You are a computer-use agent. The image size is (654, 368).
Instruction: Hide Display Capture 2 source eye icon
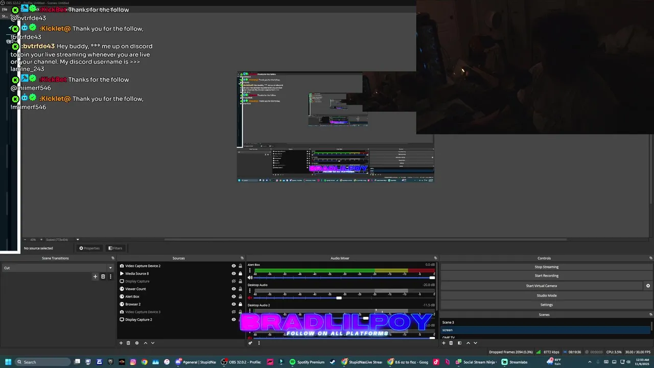click(x=233, y=319)
